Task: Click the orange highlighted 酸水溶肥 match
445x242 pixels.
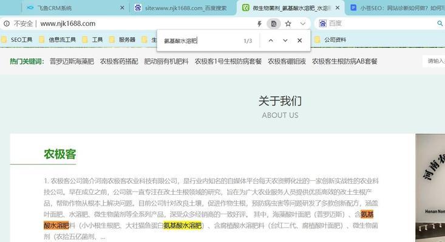Action: click(x=56, y=226)
